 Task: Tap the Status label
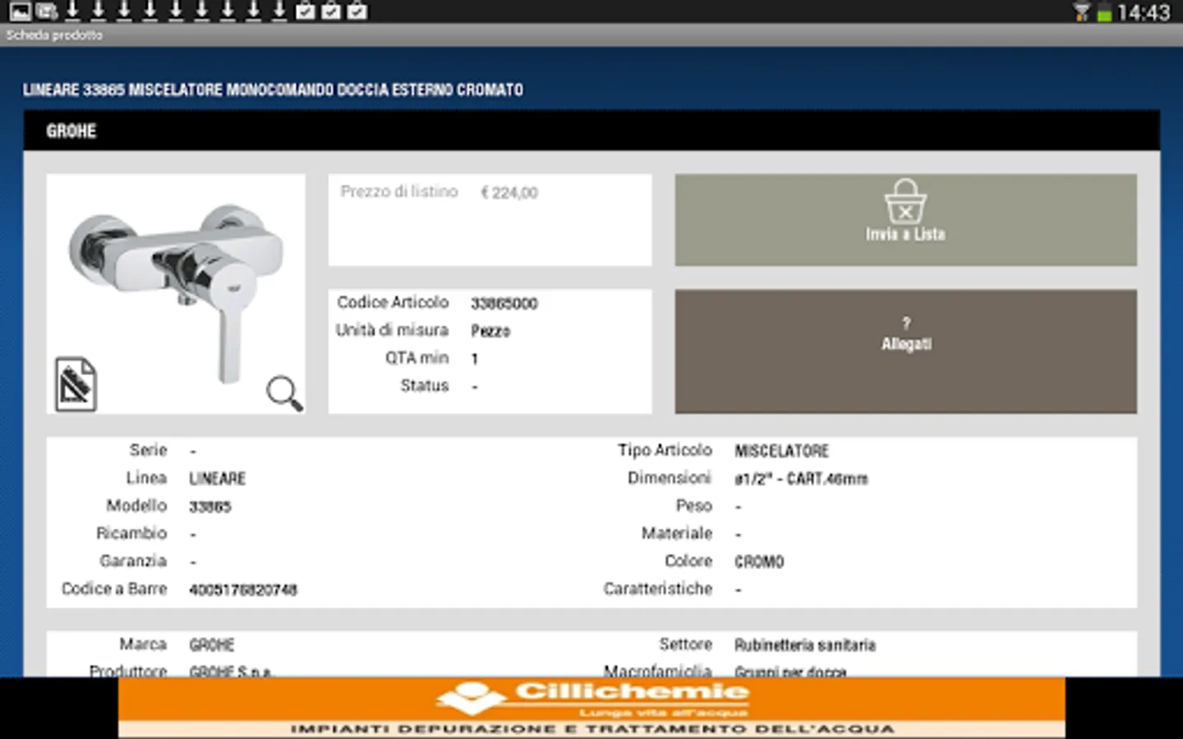(x=425, y=385)
